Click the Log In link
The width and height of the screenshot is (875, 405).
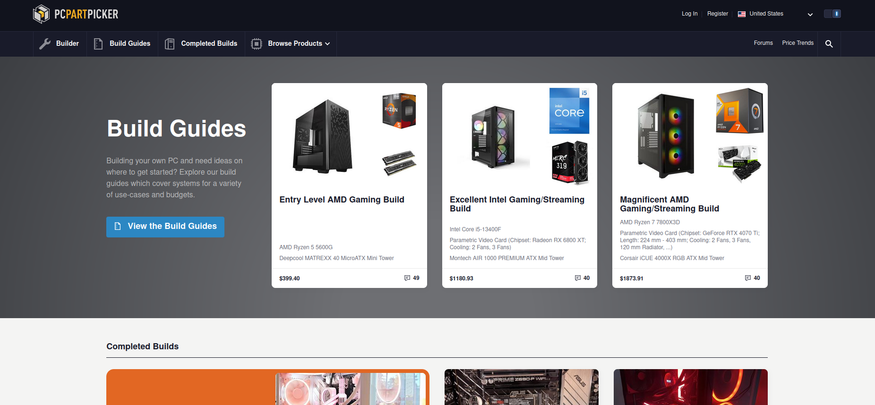click(689, 14)
